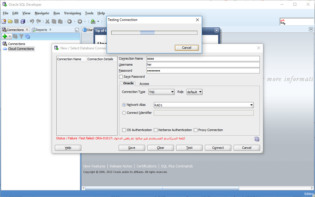Click the Open folder icon
The image size is (315, 197).
(10, 22)
